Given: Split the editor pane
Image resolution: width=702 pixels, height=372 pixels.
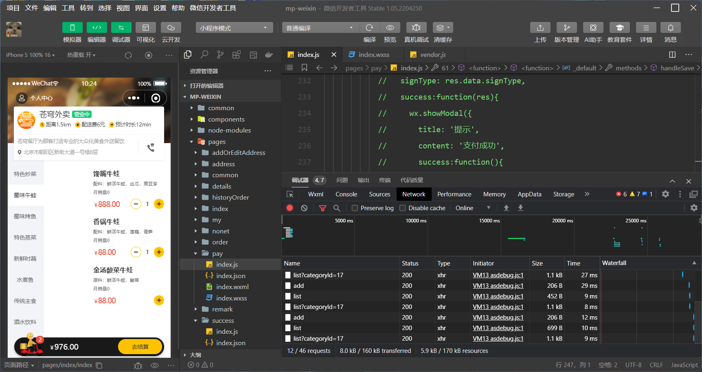Looking at the screenshot, I should [x=672, y=54].
